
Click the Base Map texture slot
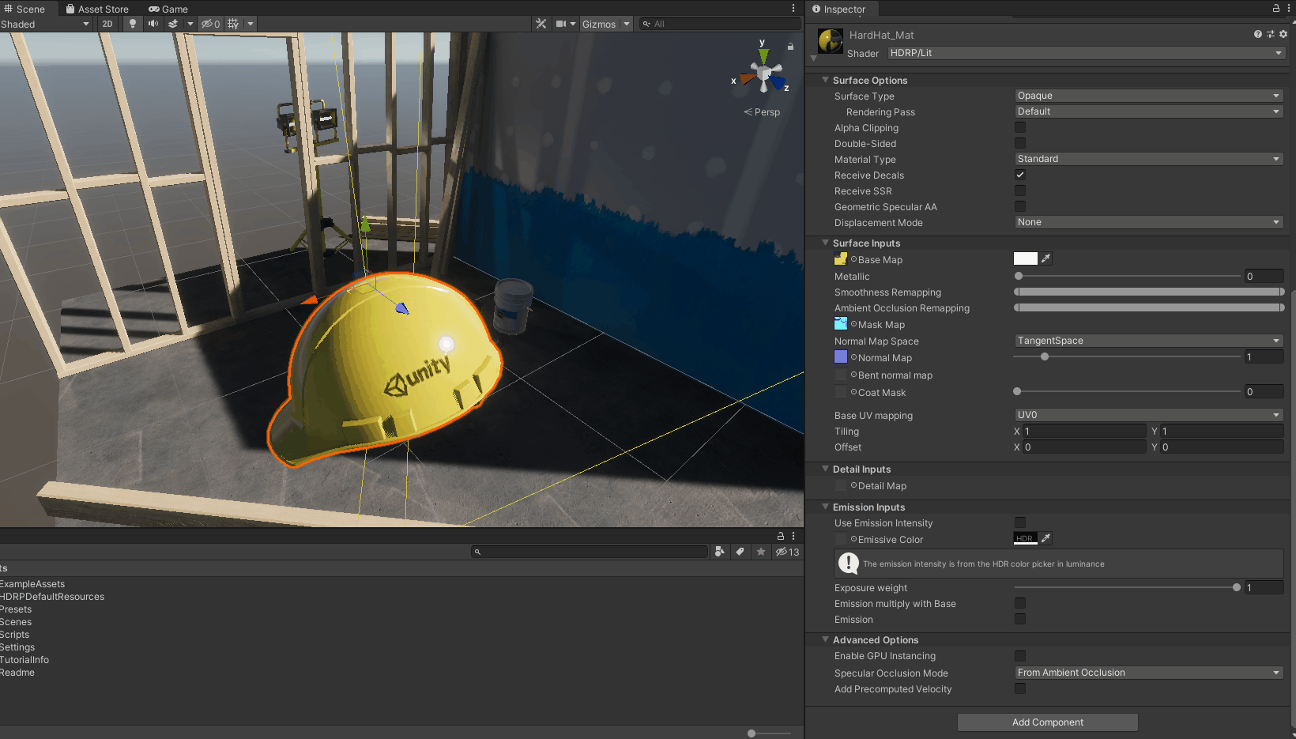[841, 259]
